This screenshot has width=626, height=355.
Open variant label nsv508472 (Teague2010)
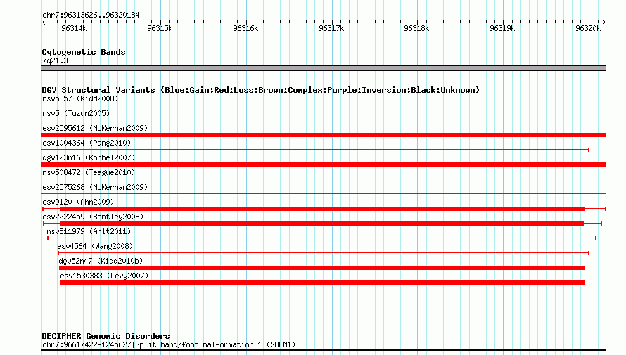tap(89, 172)
